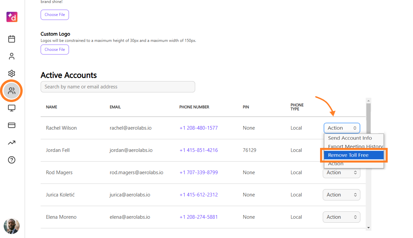Open the multi-user accounts icon in sidebar
This screenshot has height=238, width=413.
(x=12, y=91)
